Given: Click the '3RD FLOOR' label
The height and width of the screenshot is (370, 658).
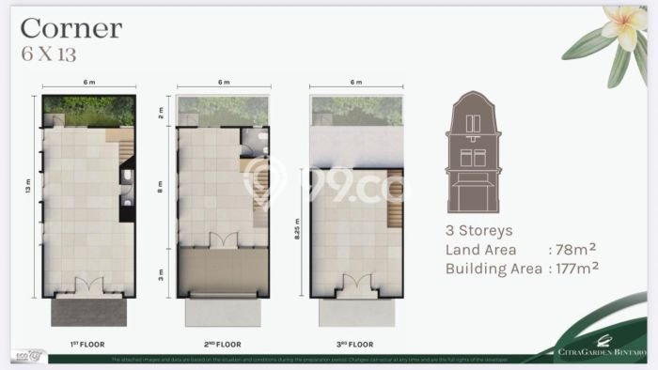Looking at the screenshot, I should 354,345.
